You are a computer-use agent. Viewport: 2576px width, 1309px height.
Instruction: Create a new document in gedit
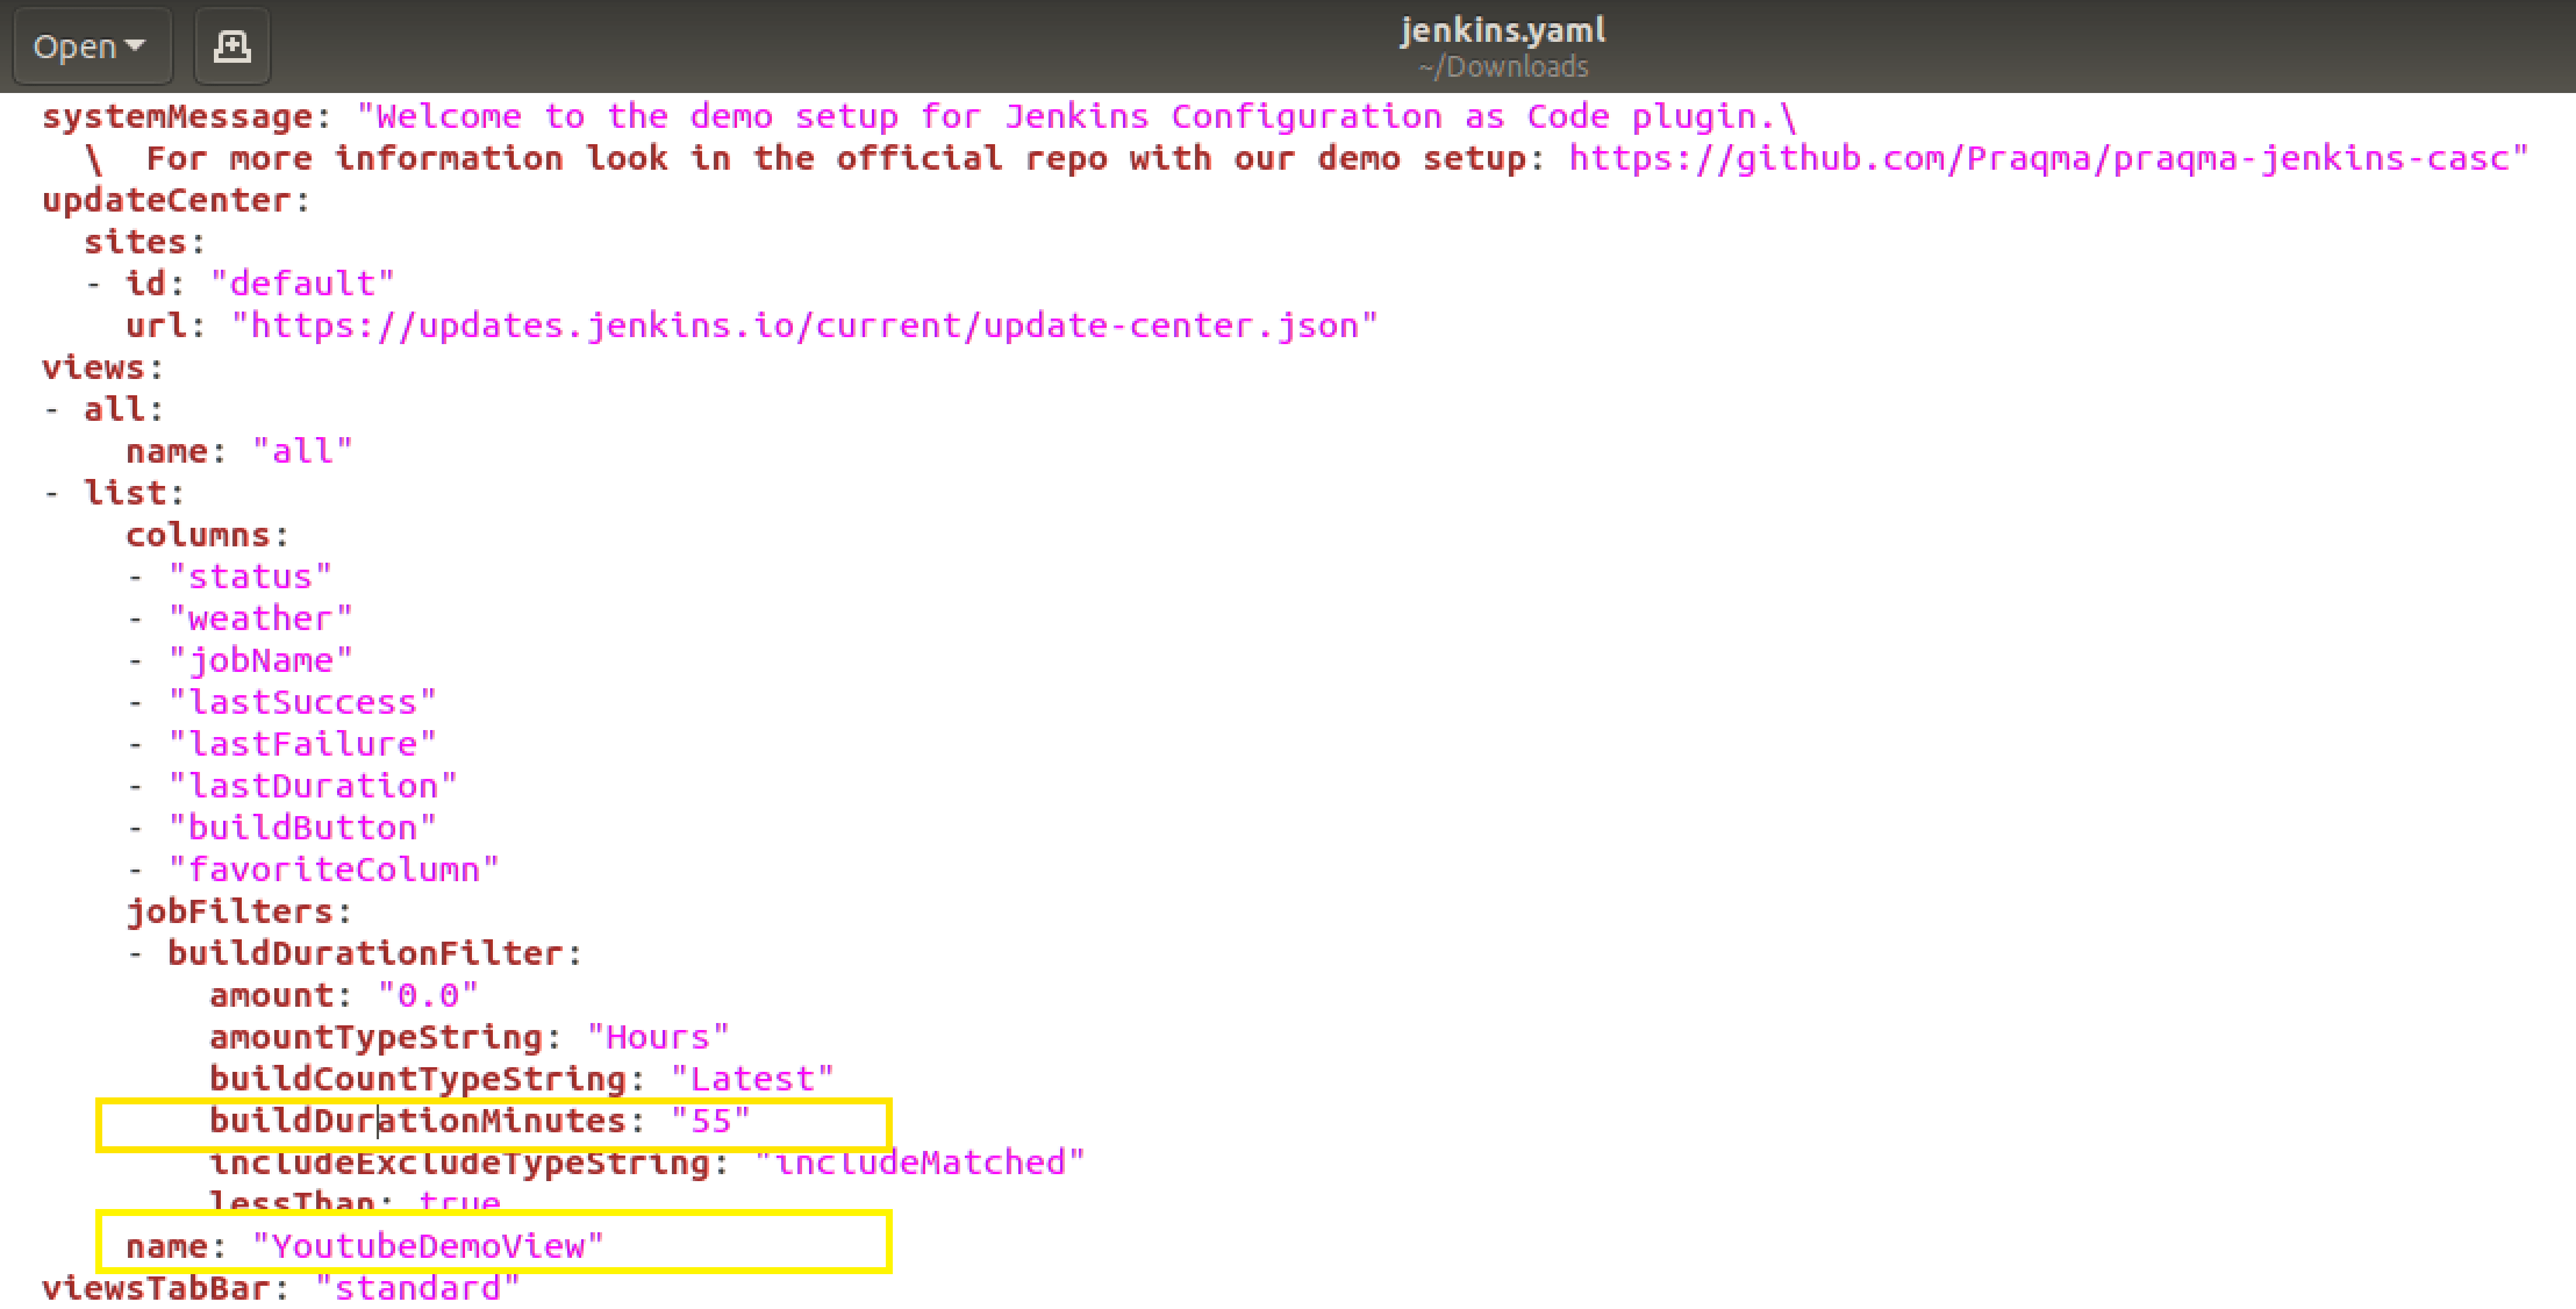[x=231, y=45]
